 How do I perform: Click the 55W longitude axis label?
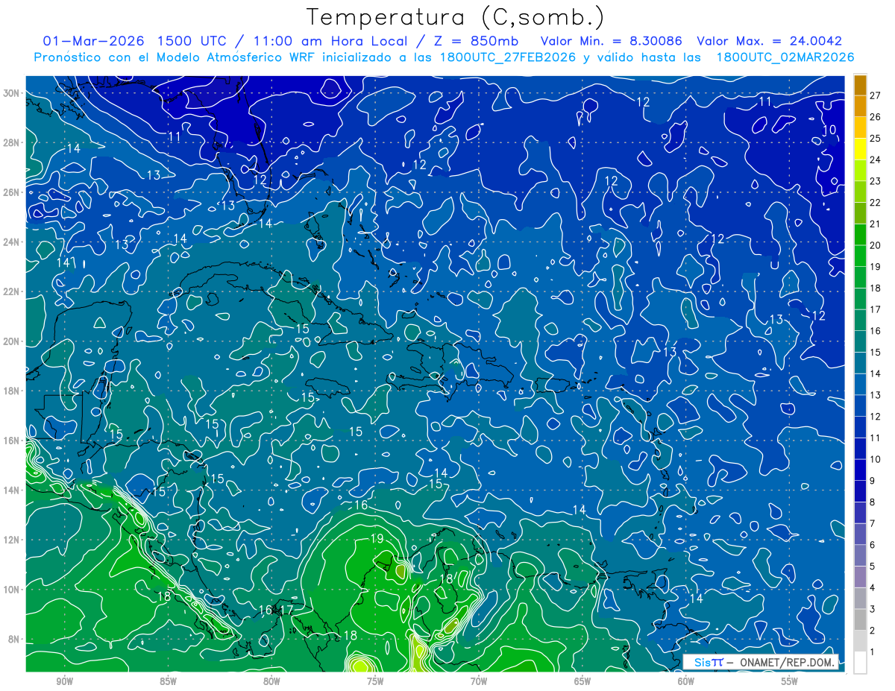(x=790, y=681)
